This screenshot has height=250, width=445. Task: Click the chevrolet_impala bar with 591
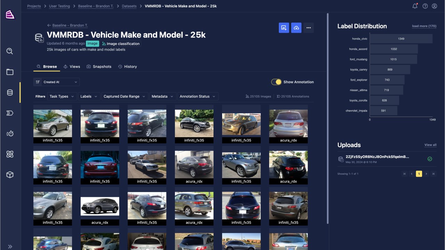tap(383, 111)
